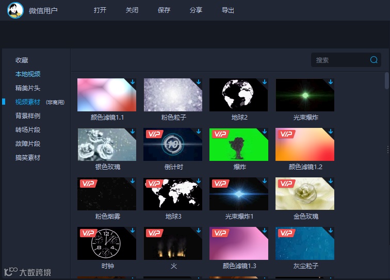Screen dimensions: 390x280
Task: Download the 颜色滤镜1.2 clip
Action: (x=331, y=131)
